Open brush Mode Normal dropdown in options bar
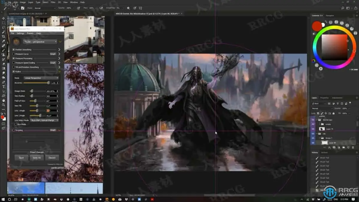The height and width of the screenshot is (202, 359). coord(44,8)
